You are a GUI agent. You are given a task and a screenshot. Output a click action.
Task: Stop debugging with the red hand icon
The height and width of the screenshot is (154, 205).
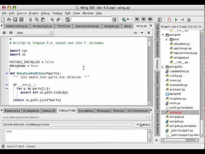tap(169, 20)
